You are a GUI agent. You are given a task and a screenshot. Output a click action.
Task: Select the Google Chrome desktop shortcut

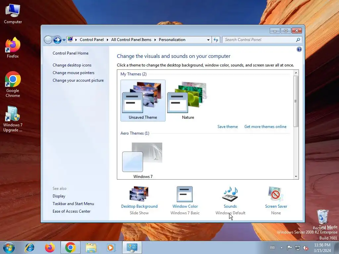click(13, 84)
